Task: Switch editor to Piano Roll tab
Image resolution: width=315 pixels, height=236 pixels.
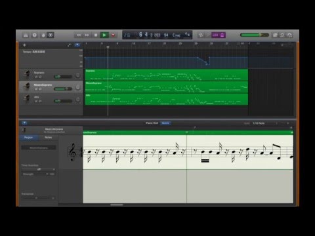Action: pyautogui.click(x=152, y=123)
